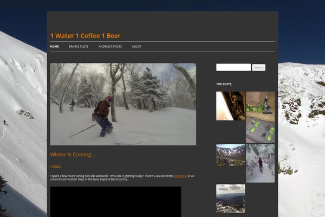Open the top post thumbnail of skier on snowy trail

[x=261, y=163]
